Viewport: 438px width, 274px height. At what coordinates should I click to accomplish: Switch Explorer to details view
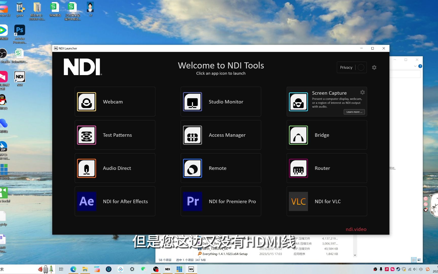tap(414, 260)
